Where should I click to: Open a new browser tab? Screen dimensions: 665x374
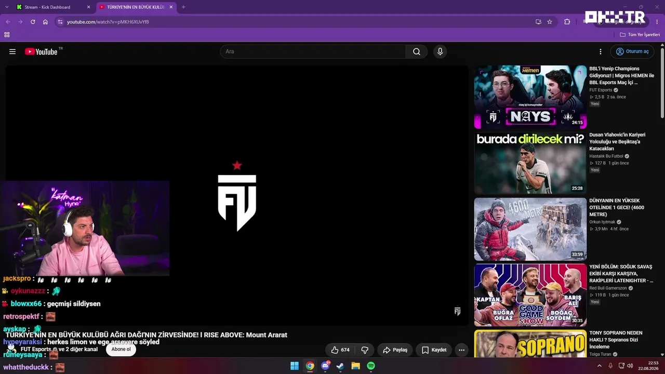[183, 7]
